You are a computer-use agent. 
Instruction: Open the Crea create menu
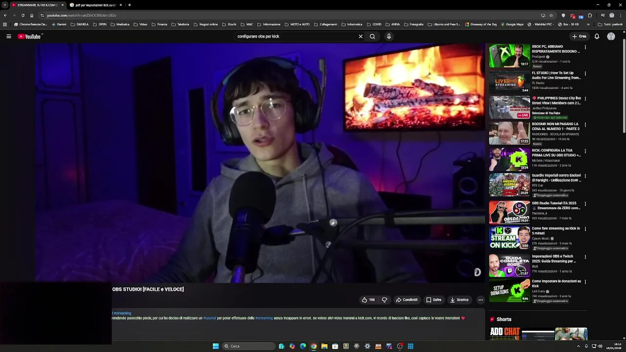[579, 36]
